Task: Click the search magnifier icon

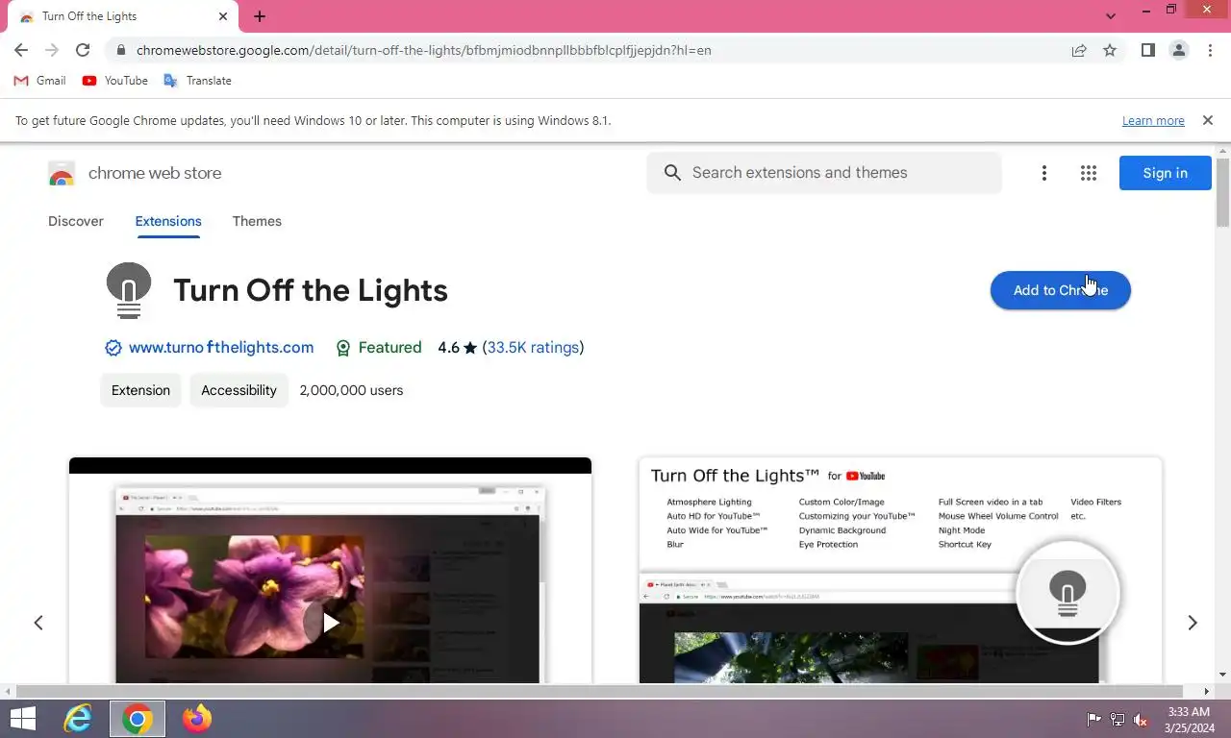Action: [x=673, y=173]
